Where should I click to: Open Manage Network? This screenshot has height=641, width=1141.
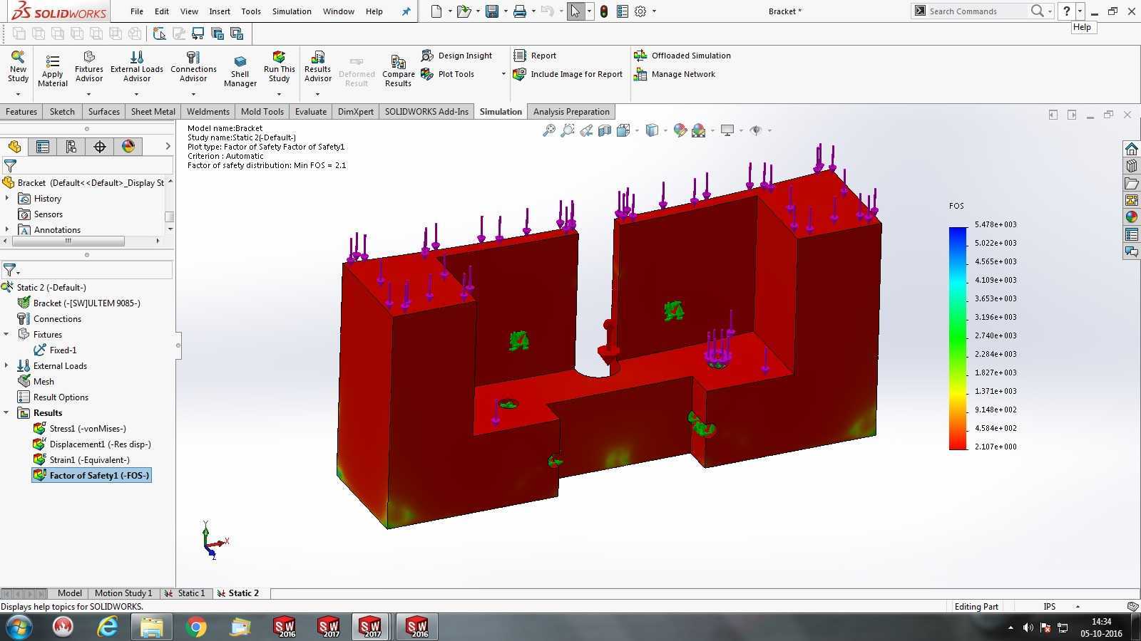pyautogui.click(x=674, y=74)
